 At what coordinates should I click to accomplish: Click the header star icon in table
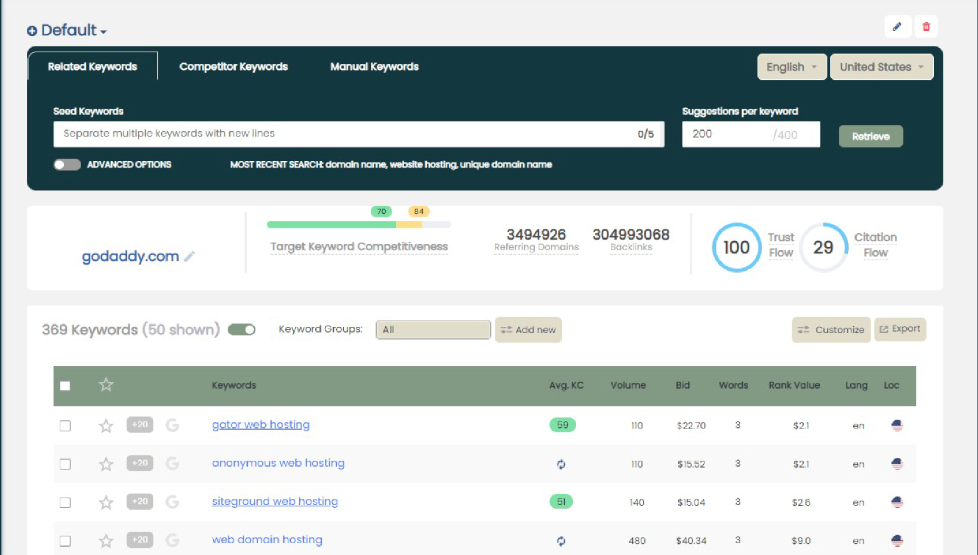coord(106,385)
